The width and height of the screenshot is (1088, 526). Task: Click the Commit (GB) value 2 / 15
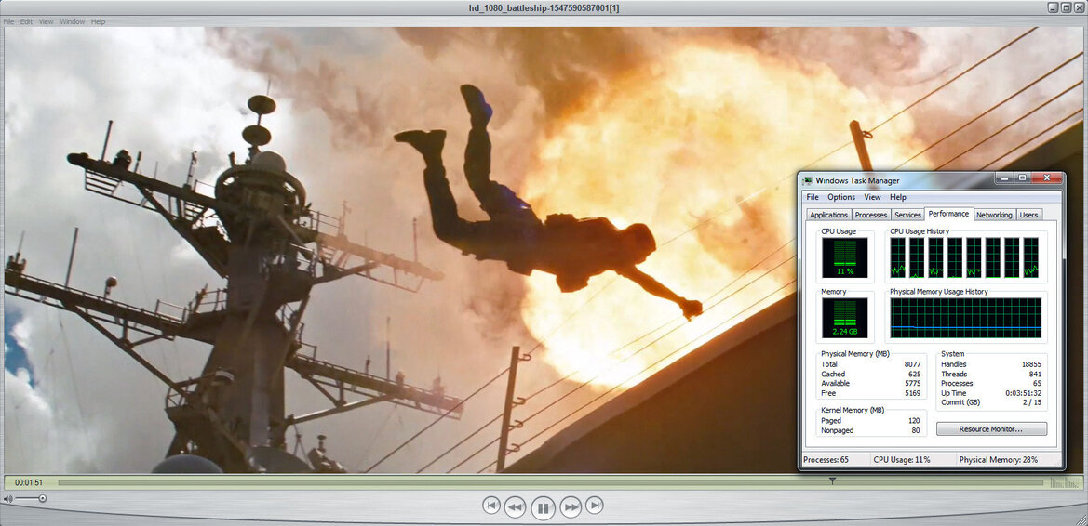tap(1032, 402)
